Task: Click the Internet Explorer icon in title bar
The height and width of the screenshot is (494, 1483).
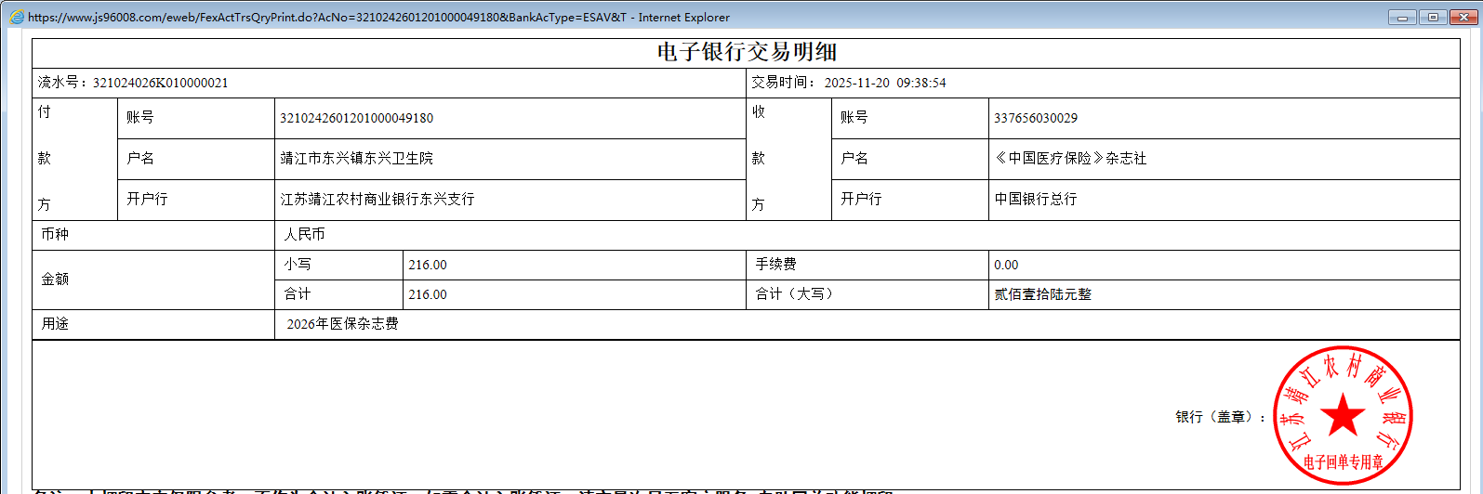Action: [x=16, y=17]
